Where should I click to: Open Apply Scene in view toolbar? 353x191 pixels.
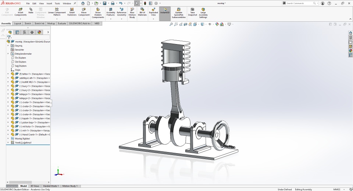pyautogui.click(x=222, y=24)
